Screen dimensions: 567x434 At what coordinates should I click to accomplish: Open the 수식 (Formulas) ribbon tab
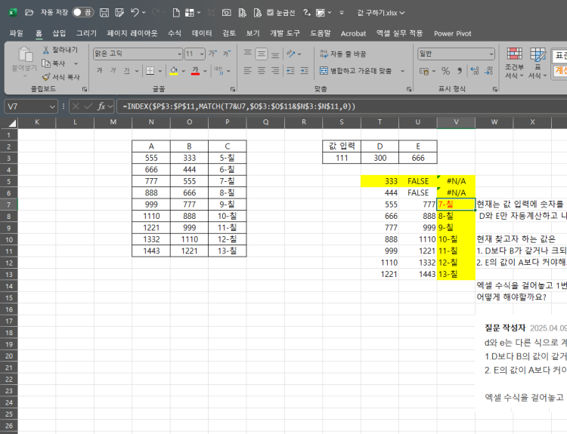(x=174, y=33)
